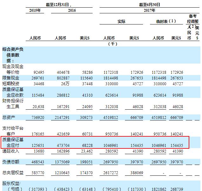Image resolution: width=202 pixels, height=191 pixels.
Task: Select total liabilities value 1375069
Action: coord(62,162)
